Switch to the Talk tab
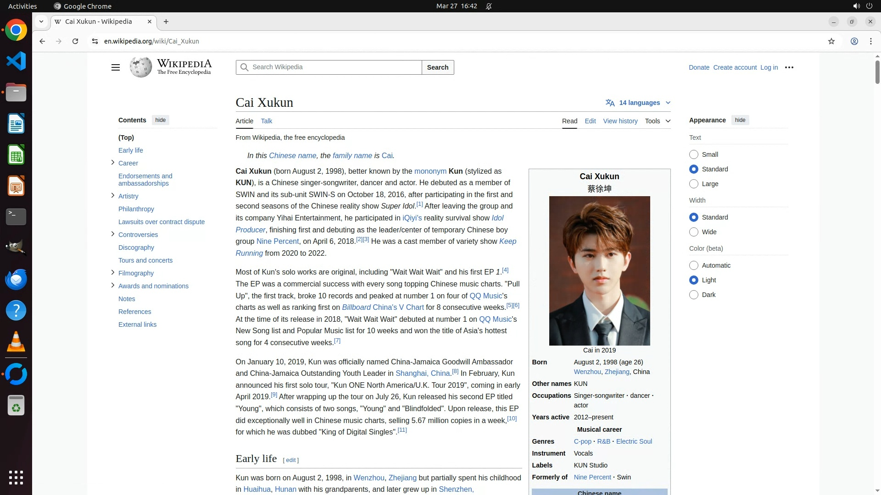The height and width of the screenshot is (495, 881). click(266, 121)
